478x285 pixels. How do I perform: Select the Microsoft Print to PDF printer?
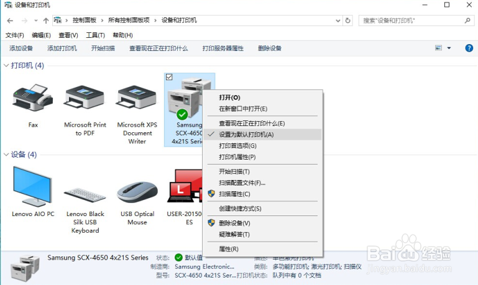(85, 98)
